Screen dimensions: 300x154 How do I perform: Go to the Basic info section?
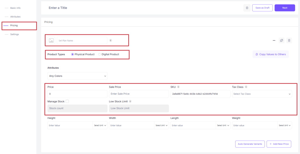pyautogui.click(x=15, y=8)
